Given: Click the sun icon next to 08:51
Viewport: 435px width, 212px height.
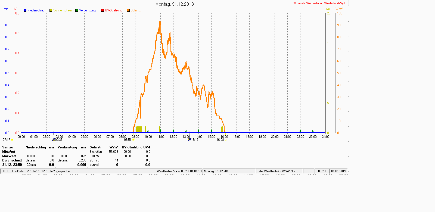Looking at the screenshot, I should 133,140.
